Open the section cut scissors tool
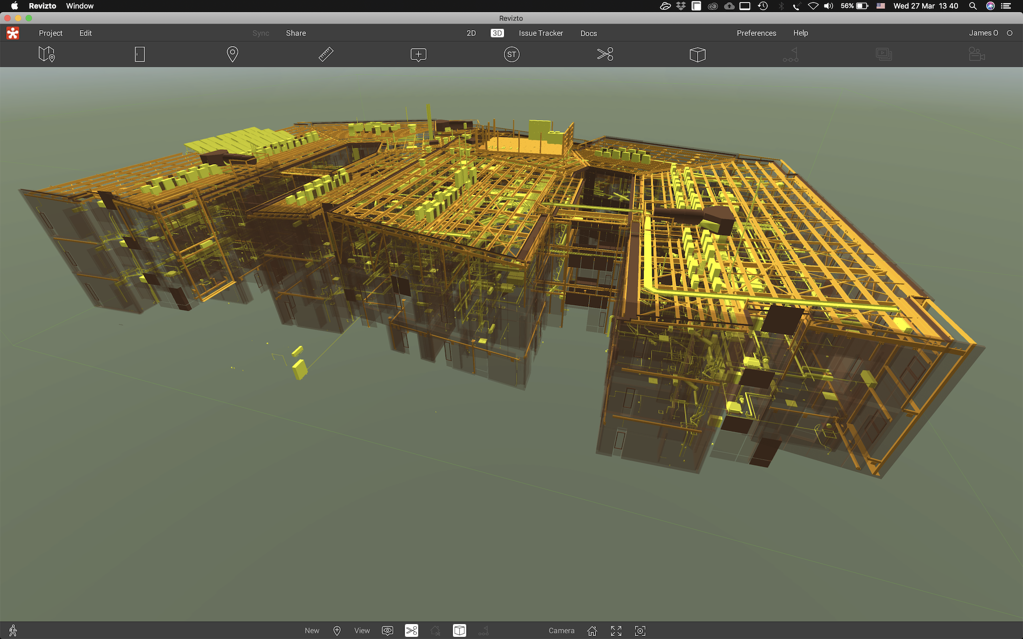 coord(605,54)
